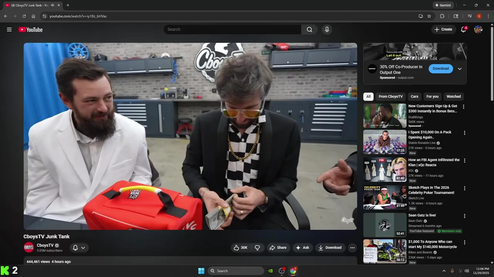Open Chrome profile 'S' avatar

479,16
